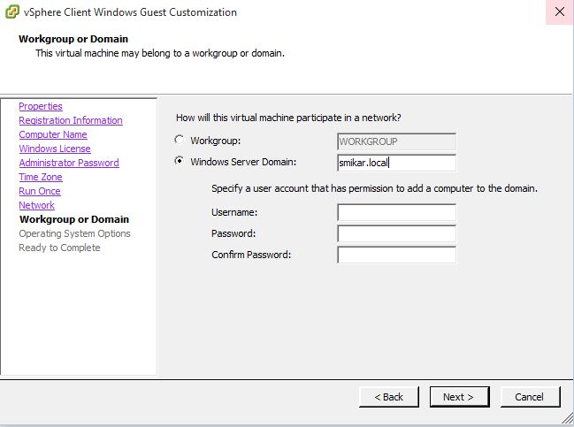Click the Username label

point(234,212)
